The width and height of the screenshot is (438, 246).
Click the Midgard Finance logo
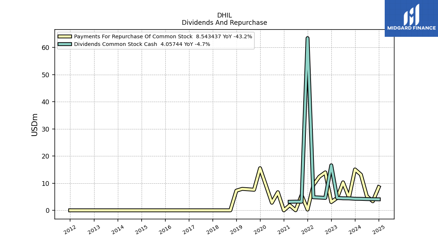(x=411, y=18)
